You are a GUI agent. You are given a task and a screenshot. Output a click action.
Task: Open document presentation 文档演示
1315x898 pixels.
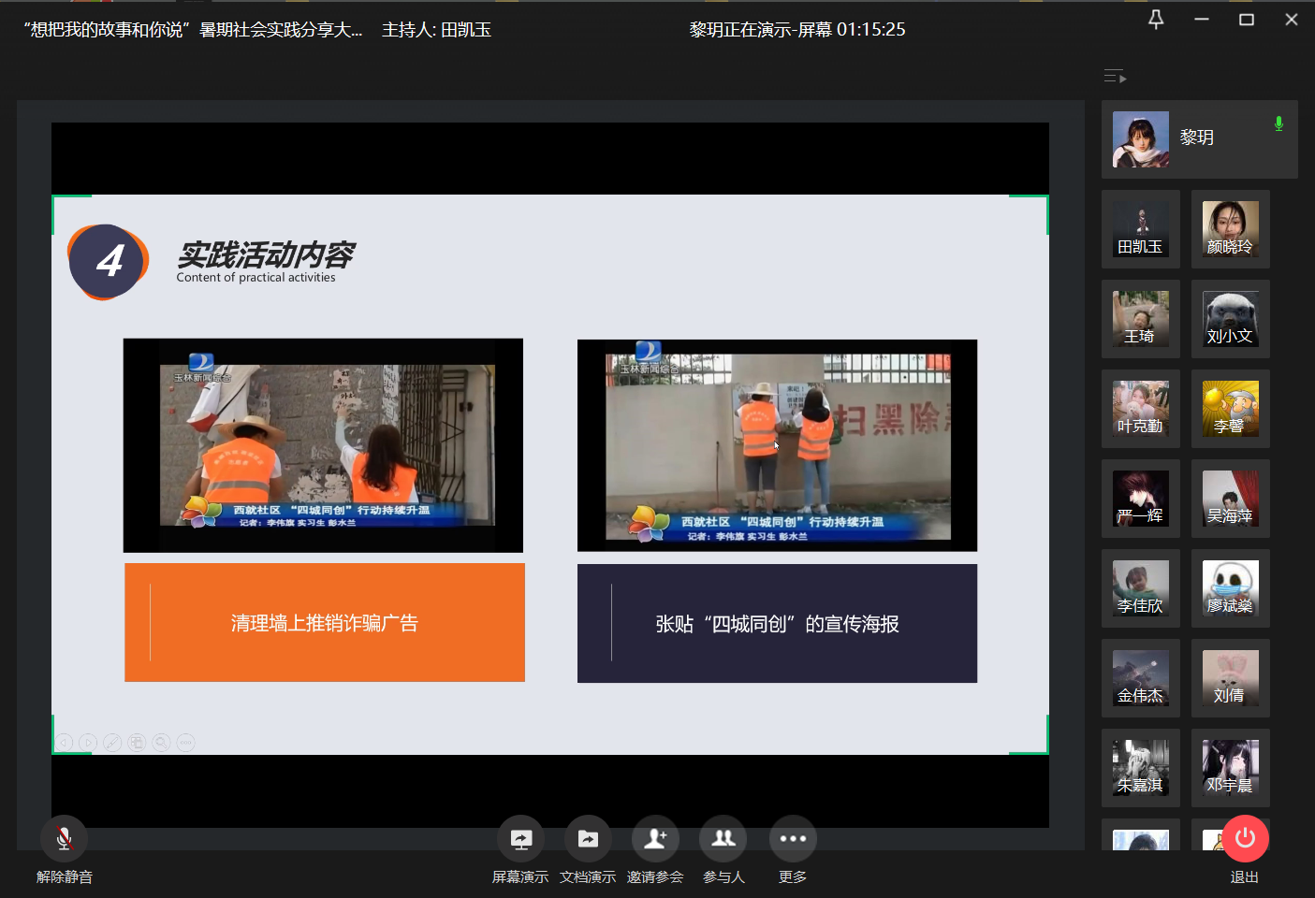pos(588,839)
